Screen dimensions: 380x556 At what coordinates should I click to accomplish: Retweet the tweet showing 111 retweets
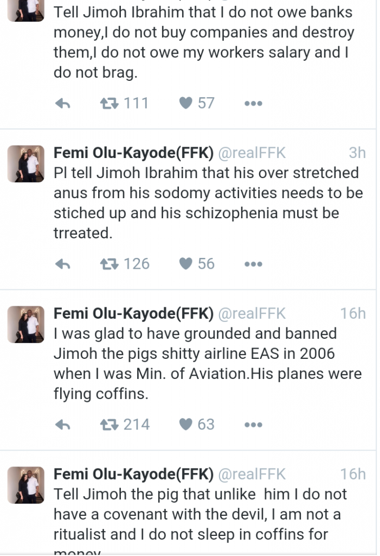110,103
